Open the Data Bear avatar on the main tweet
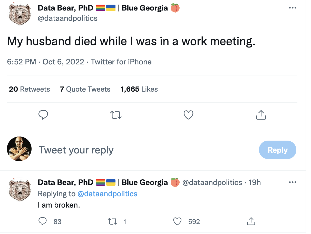Image resolution: width=311 pixels, height=234 pixels. pyautogui.click(x=20, y=14)
